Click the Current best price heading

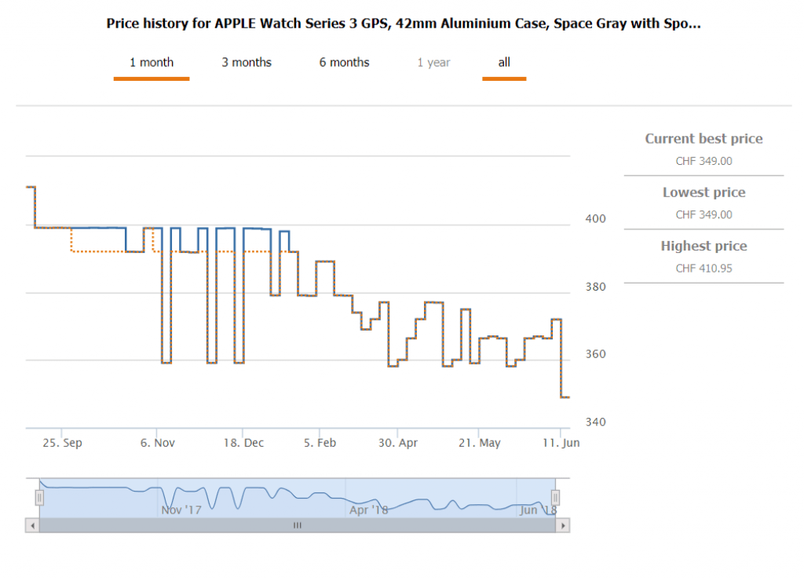703,139
